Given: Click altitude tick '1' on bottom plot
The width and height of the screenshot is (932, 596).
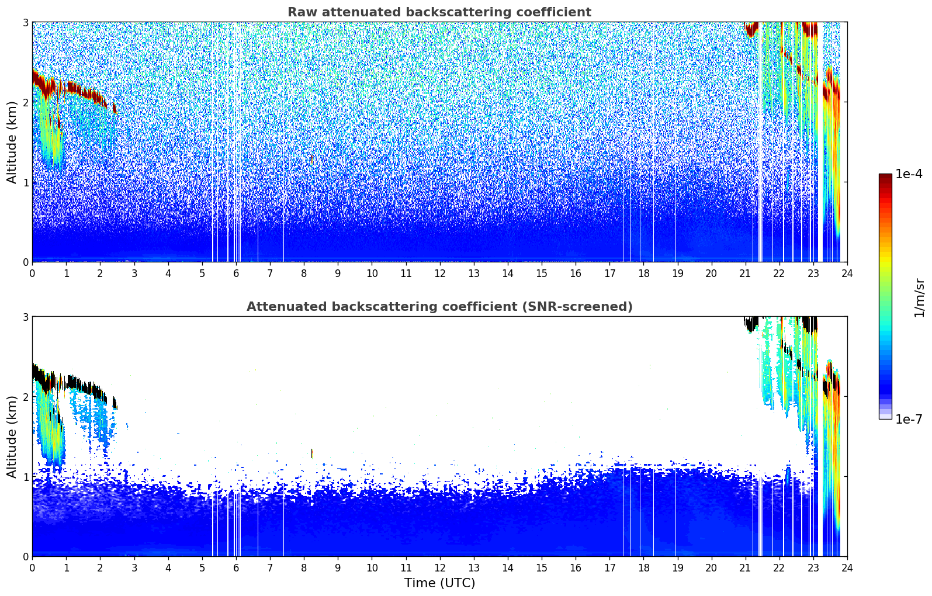Looking at the screenshot, I should click(x=25, y=477).
